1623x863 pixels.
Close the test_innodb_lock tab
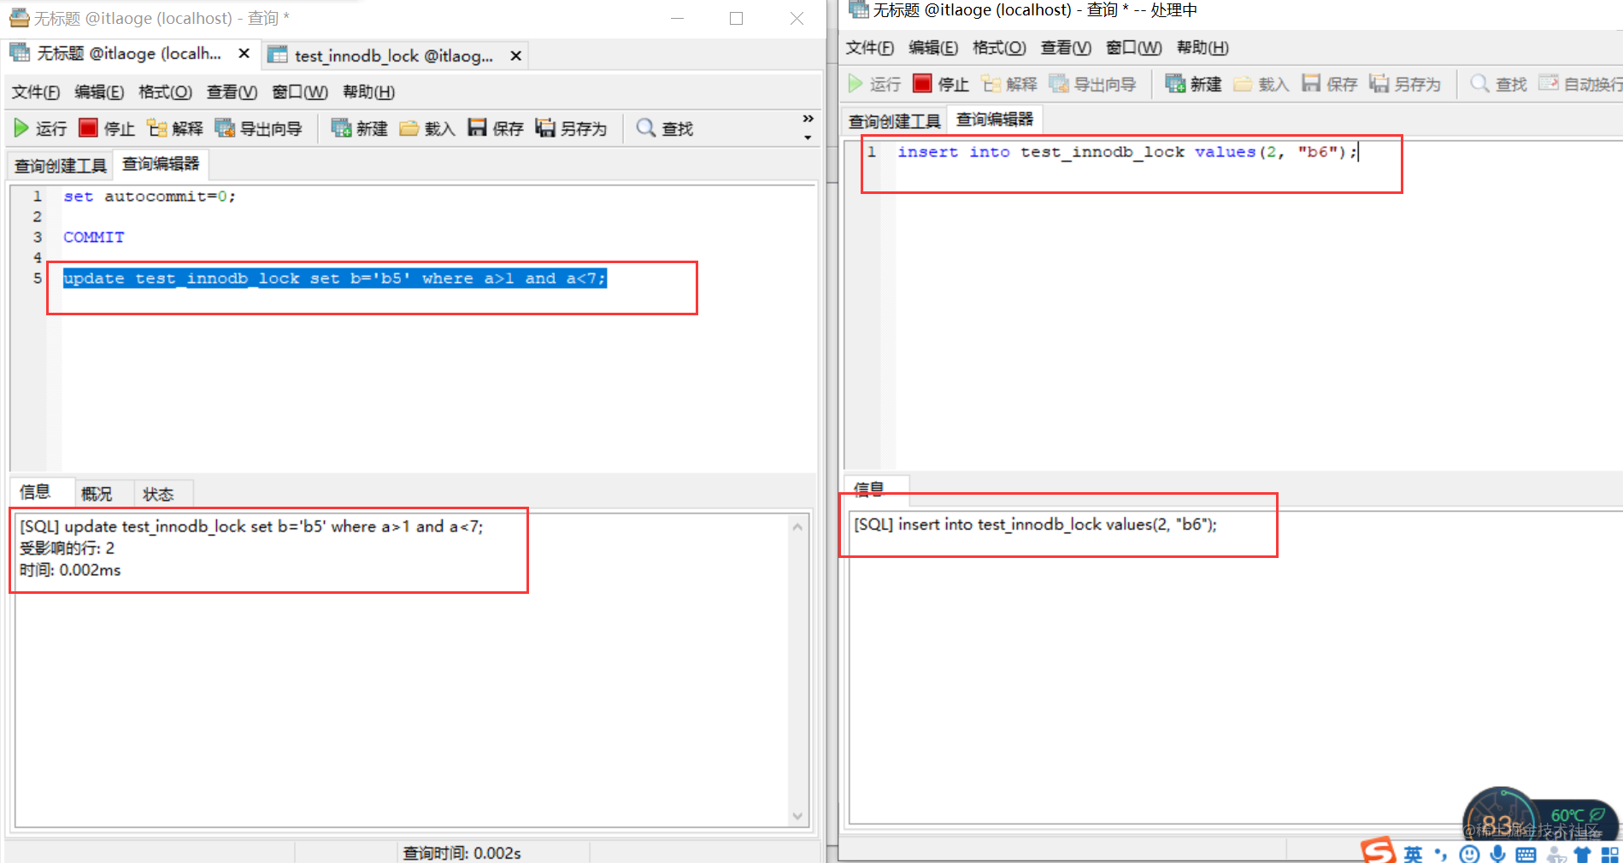516,56
